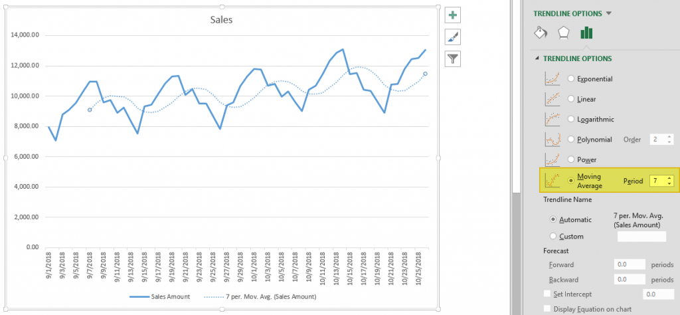The width and height of the screenshot is (680, 315).
Task: Open the Trendline Options header dropdown arrow
Action: (x=609, y=13)
